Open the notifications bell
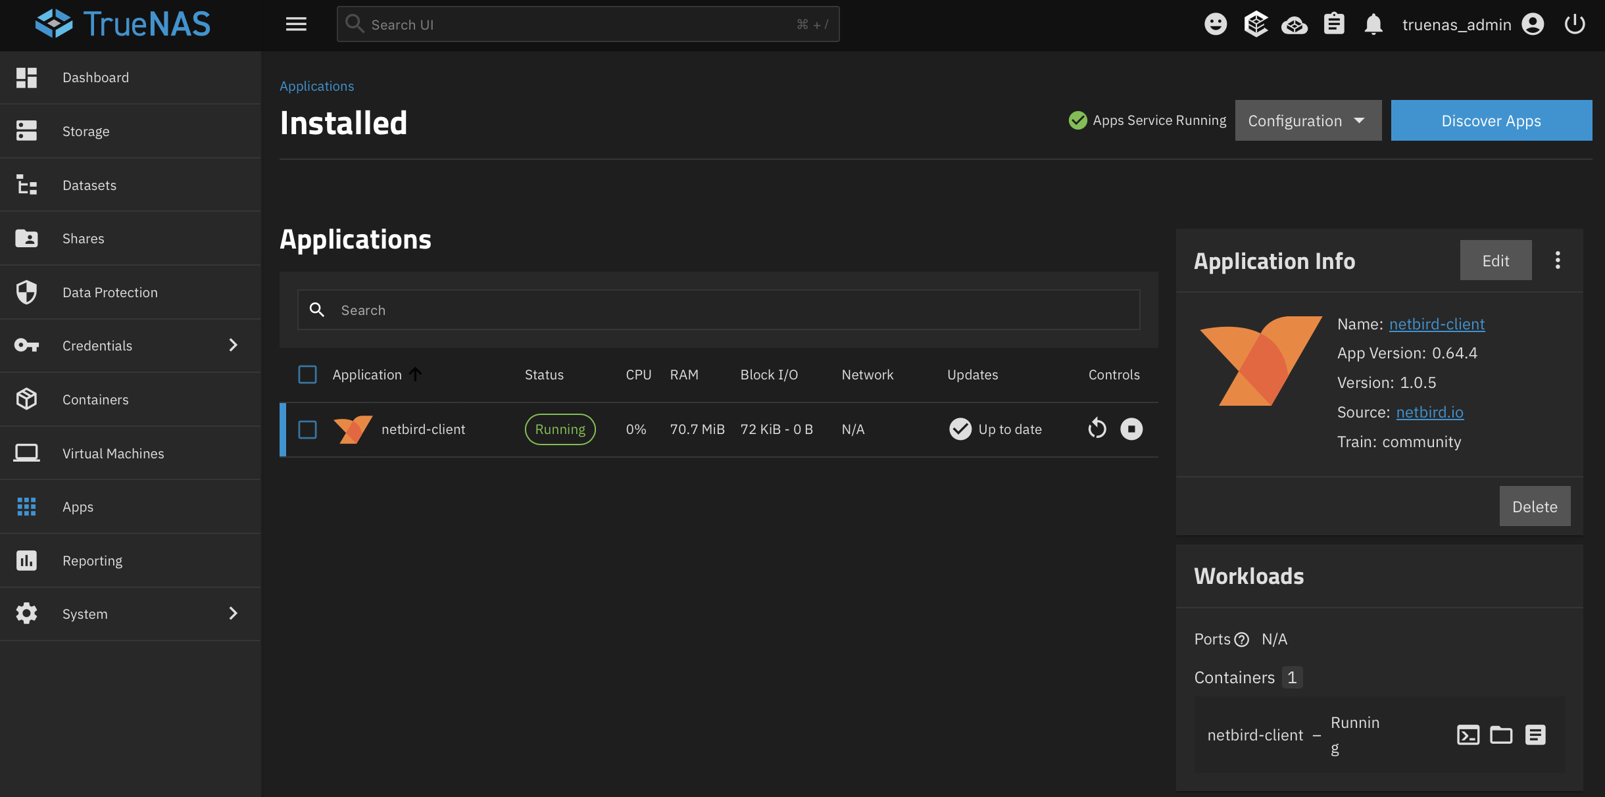 tap(1373, 24)
